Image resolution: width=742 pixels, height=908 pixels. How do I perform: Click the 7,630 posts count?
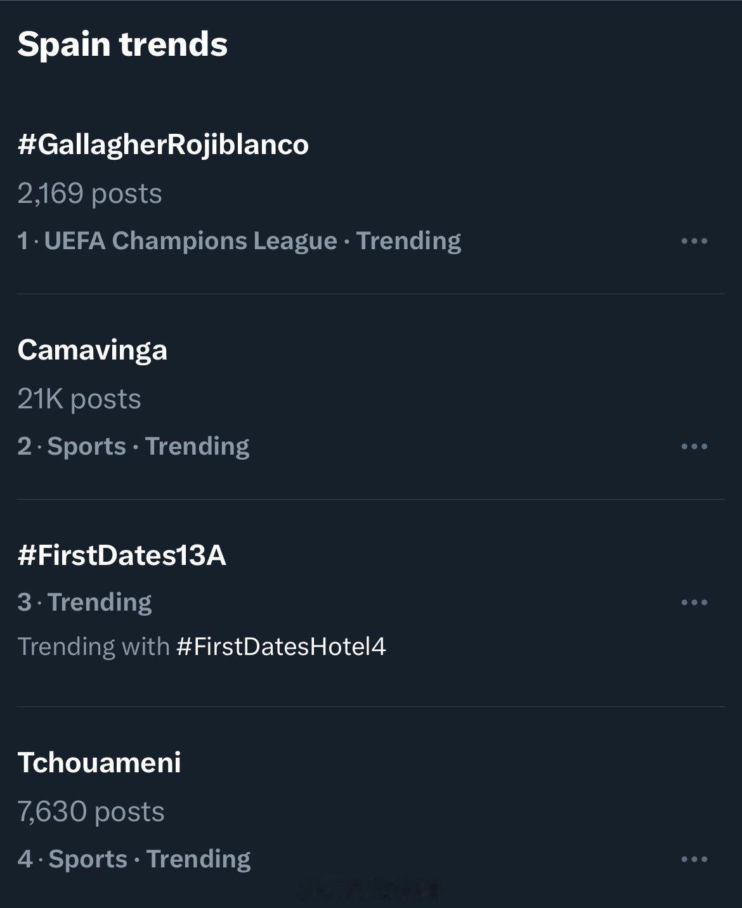click(x=91, y=812)
